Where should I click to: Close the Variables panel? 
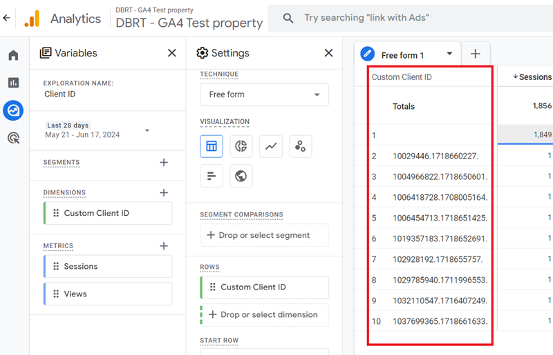[x=171, y=53]
